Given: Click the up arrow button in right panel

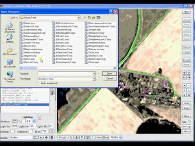Looking at the screenshot, I should [184, 73].
